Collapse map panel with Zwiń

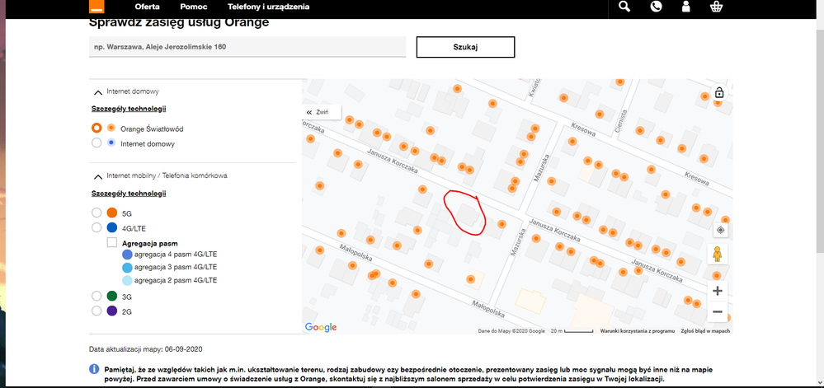click(322, 112)
